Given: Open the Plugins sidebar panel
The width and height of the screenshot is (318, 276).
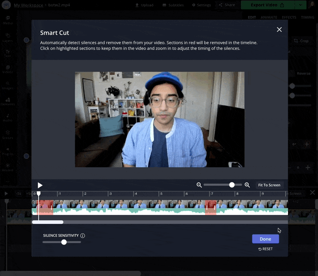Looking at the screenshot, I should (8, 152).
